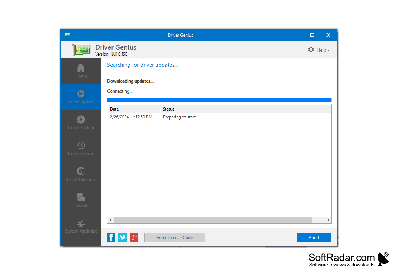Open the Home section in sidebar
Image resolution: width=398 pixels, height=276 pixels.
81,71
